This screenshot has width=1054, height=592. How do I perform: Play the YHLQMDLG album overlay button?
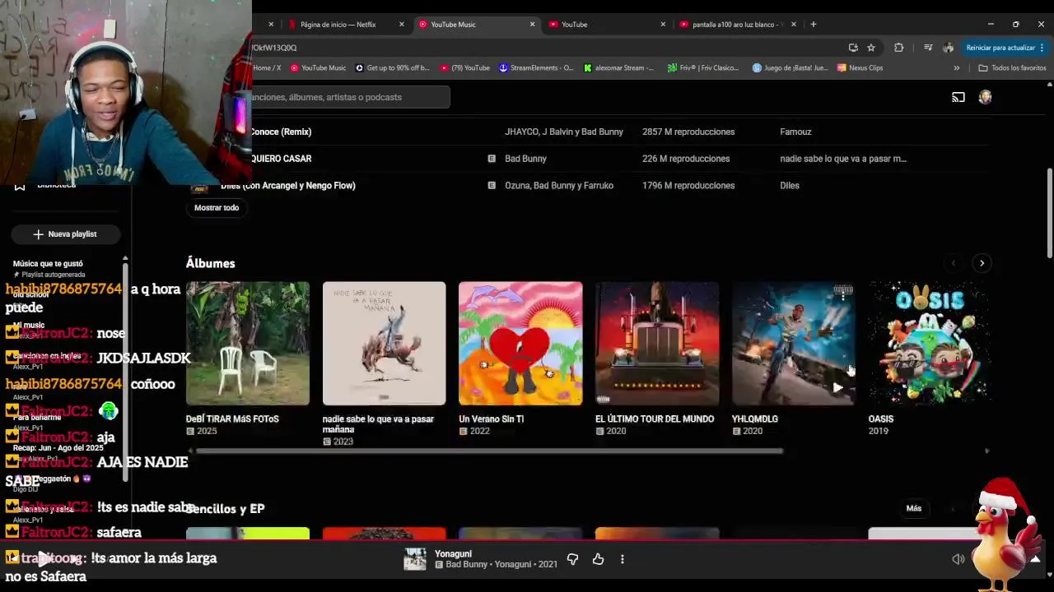point(837,388)
